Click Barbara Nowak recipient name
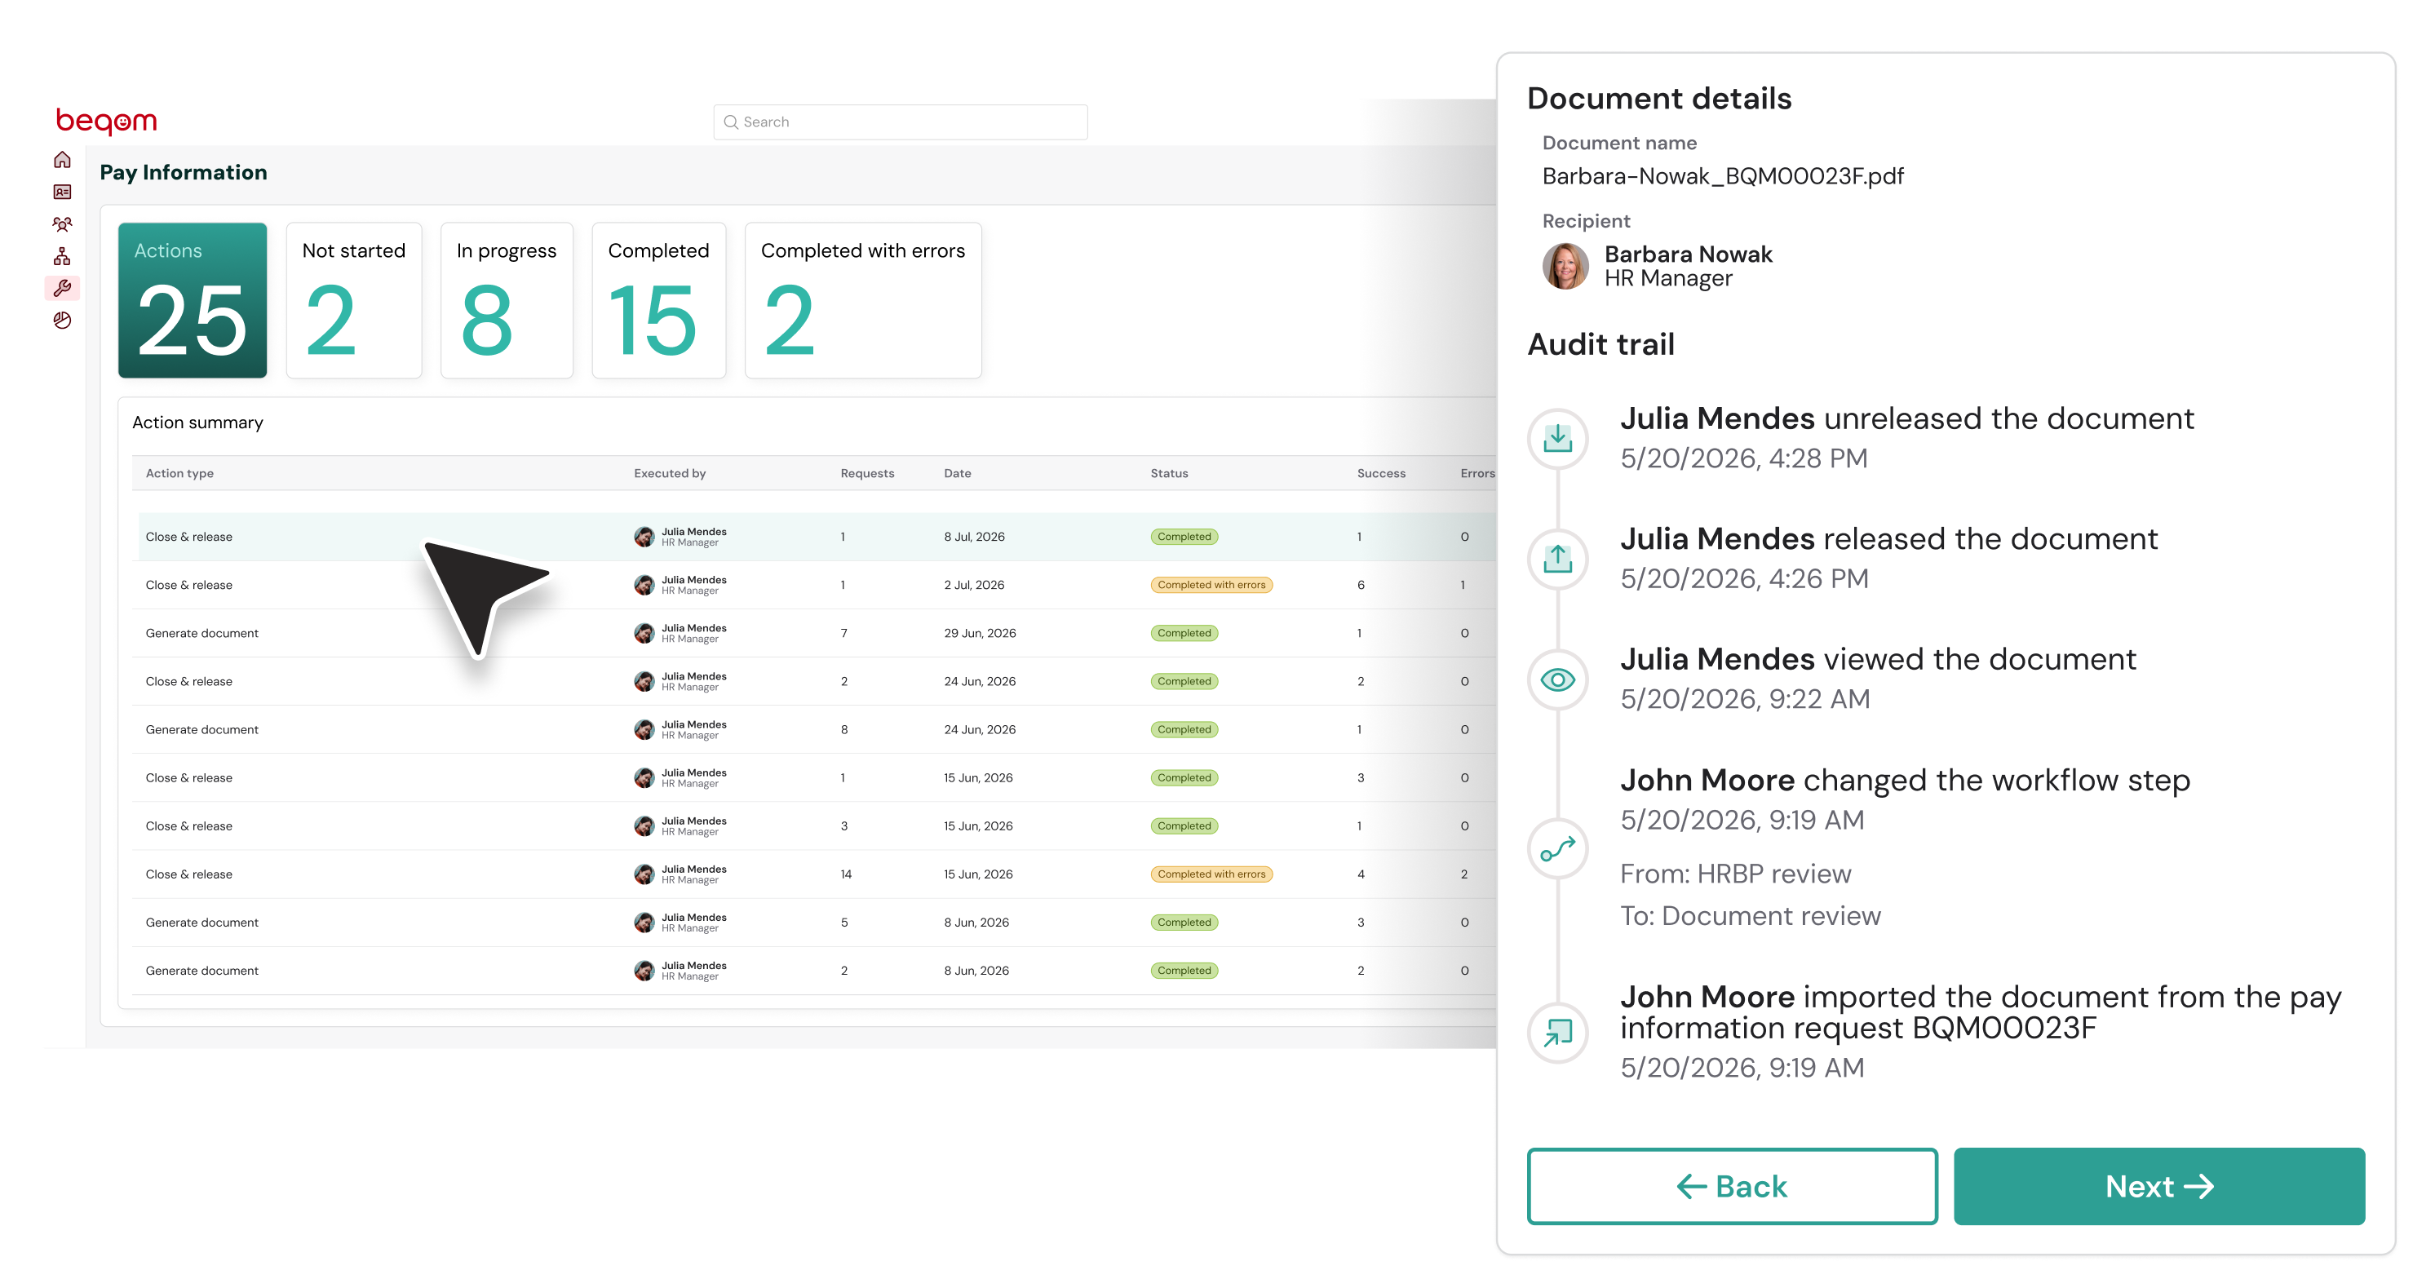The height and width of the screenshot is (1279, 2435). pos(1689,254)
